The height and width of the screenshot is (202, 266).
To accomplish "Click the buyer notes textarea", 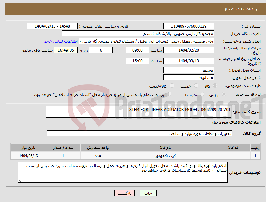I will [123, 172].
